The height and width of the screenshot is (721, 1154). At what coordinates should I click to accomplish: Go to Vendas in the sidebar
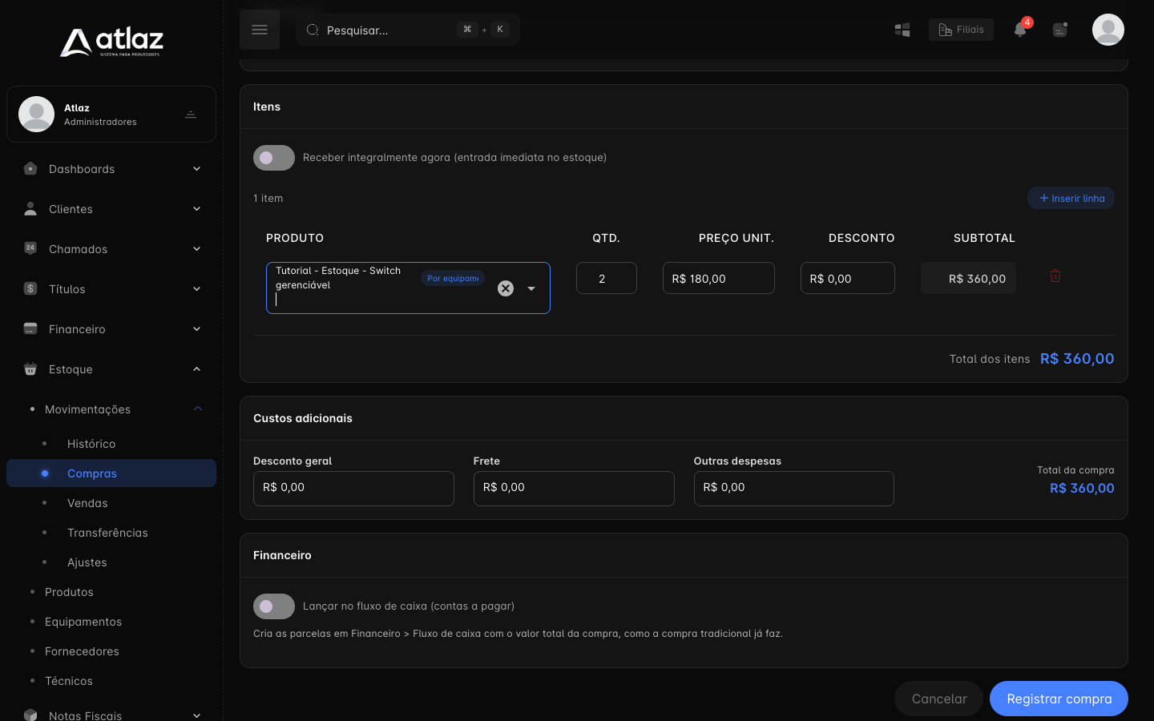pyautogui.click(x=87, y=503)
